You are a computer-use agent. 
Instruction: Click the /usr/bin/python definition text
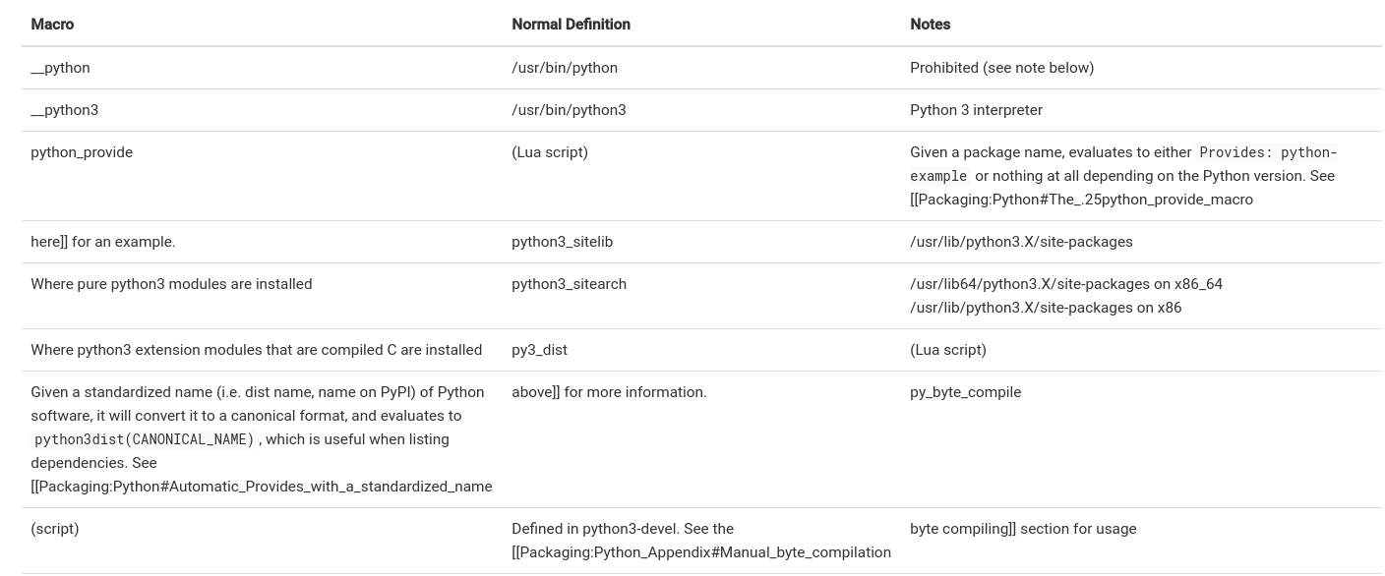(565, 68)
